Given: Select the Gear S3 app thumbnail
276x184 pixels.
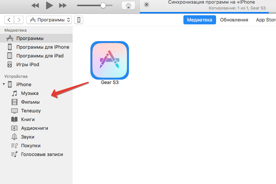Looking at the screenshot, I should point(110,60).
